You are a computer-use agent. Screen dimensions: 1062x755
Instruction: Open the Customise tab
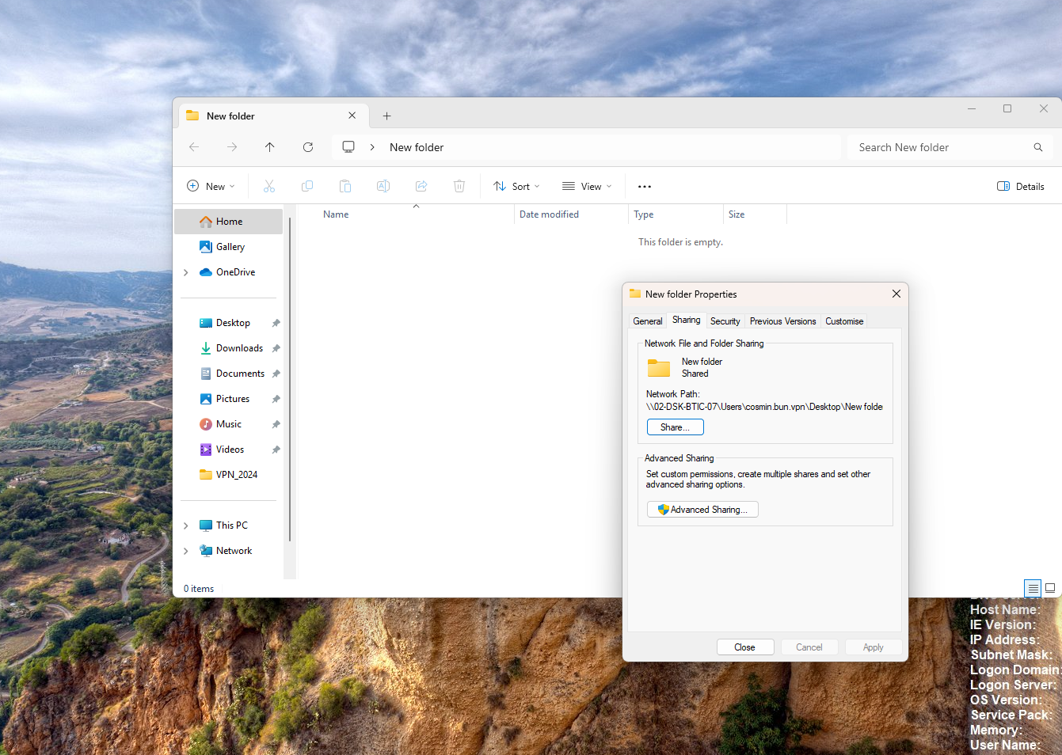(x=844, y=321)
